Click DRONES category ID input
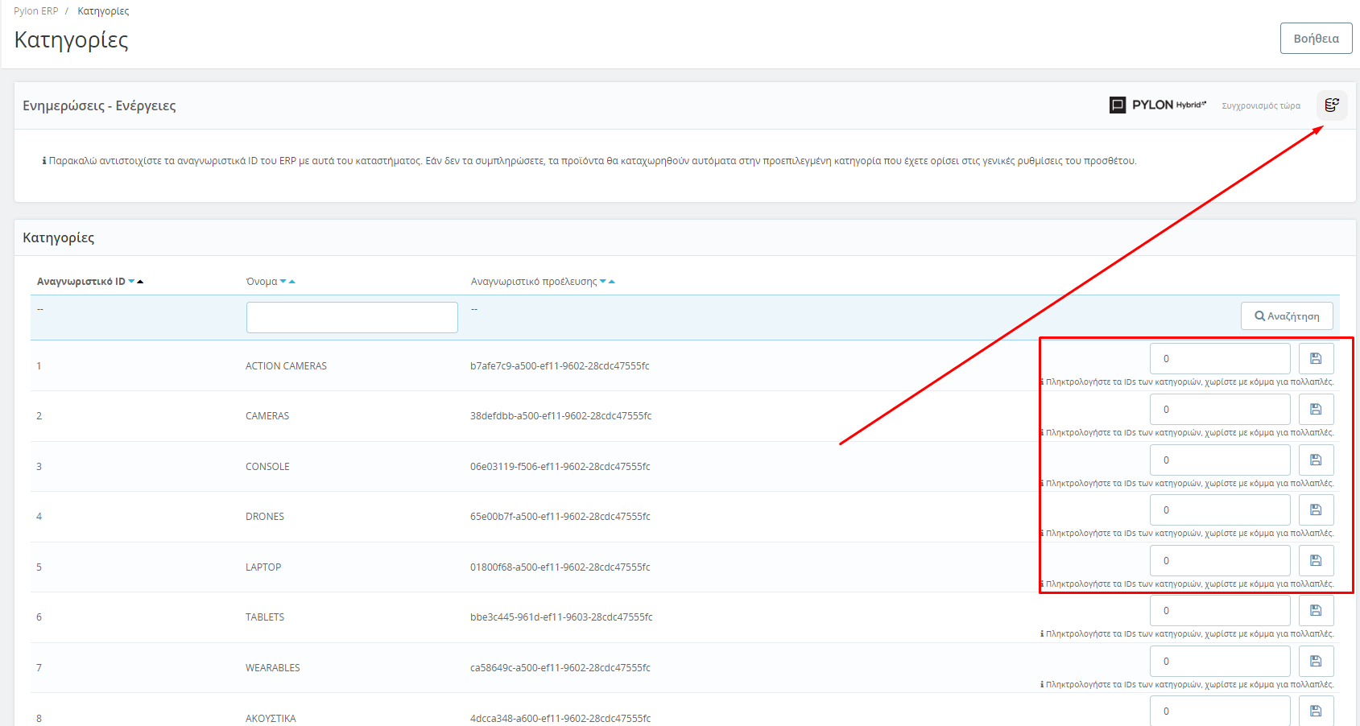1360x726 pixels. pyautogui.click(x=1220, y=510)
